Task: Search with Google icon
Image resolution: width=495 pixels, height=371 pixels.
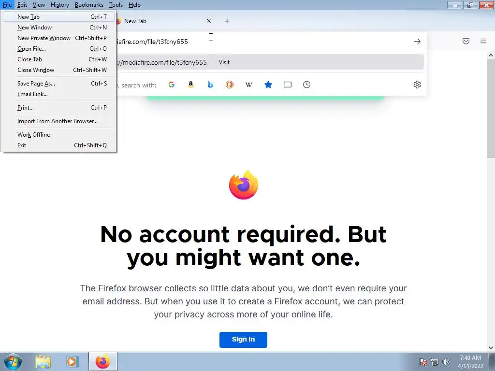Action: tap(172, 85)
